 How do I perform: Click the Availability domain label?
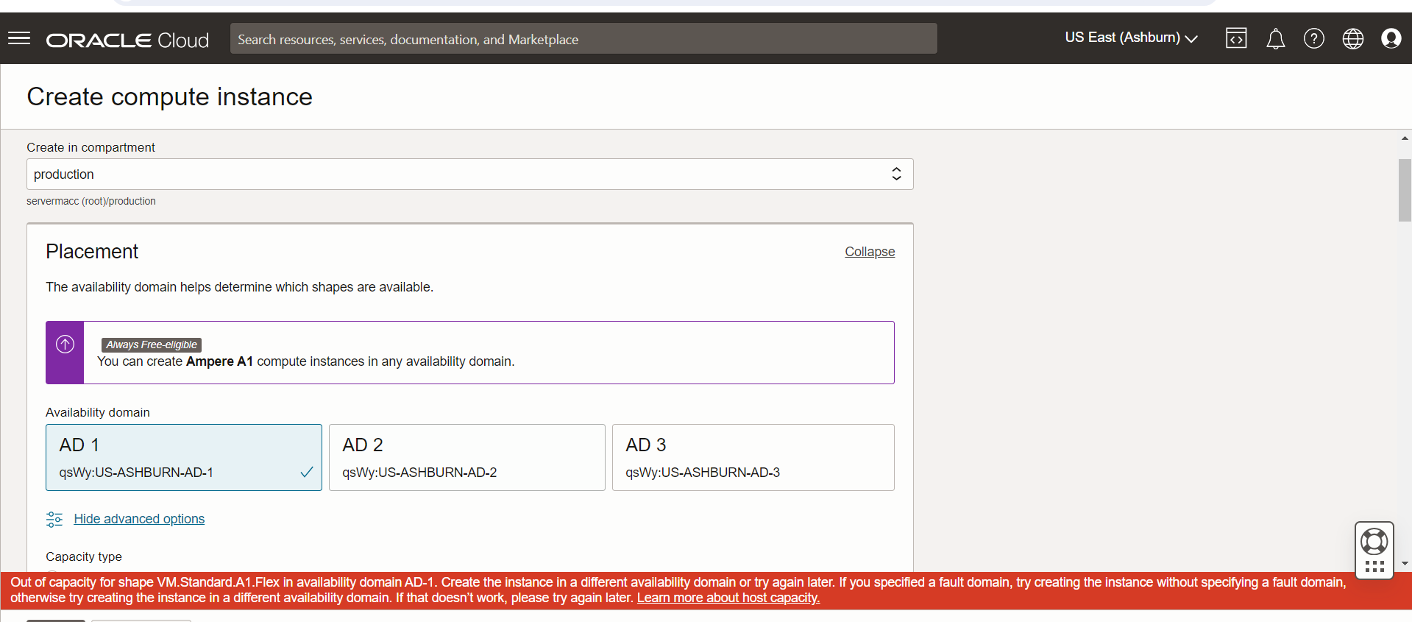[x=98, y=412]
